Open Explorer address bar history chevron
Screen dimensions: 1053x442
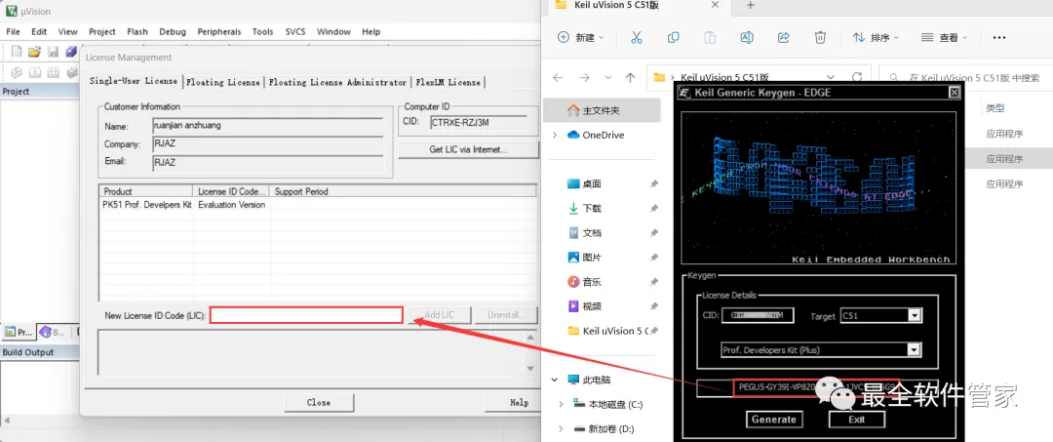click(832, 77)
